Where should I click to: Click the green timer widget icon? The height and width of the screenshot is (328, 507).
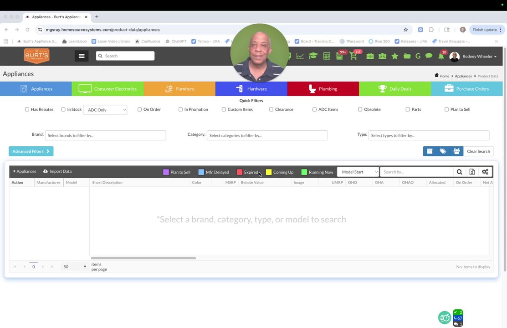click(445, 318)
